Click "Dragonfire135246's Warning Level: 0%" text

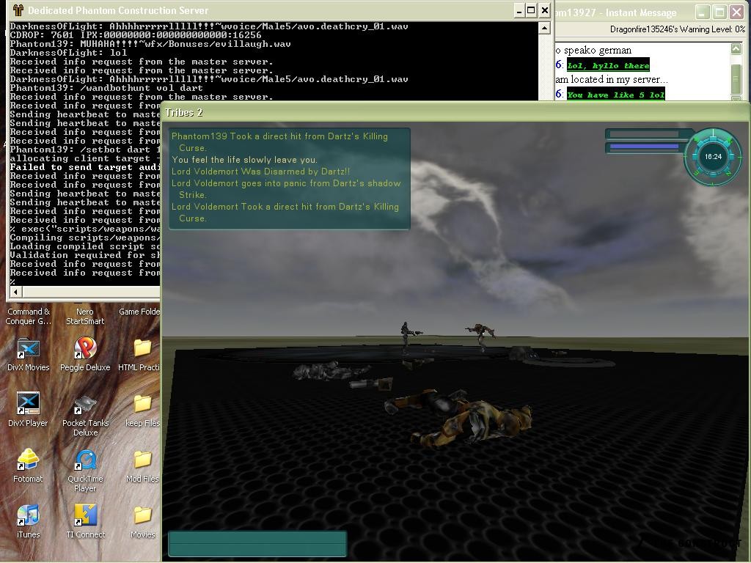point(678,29)
